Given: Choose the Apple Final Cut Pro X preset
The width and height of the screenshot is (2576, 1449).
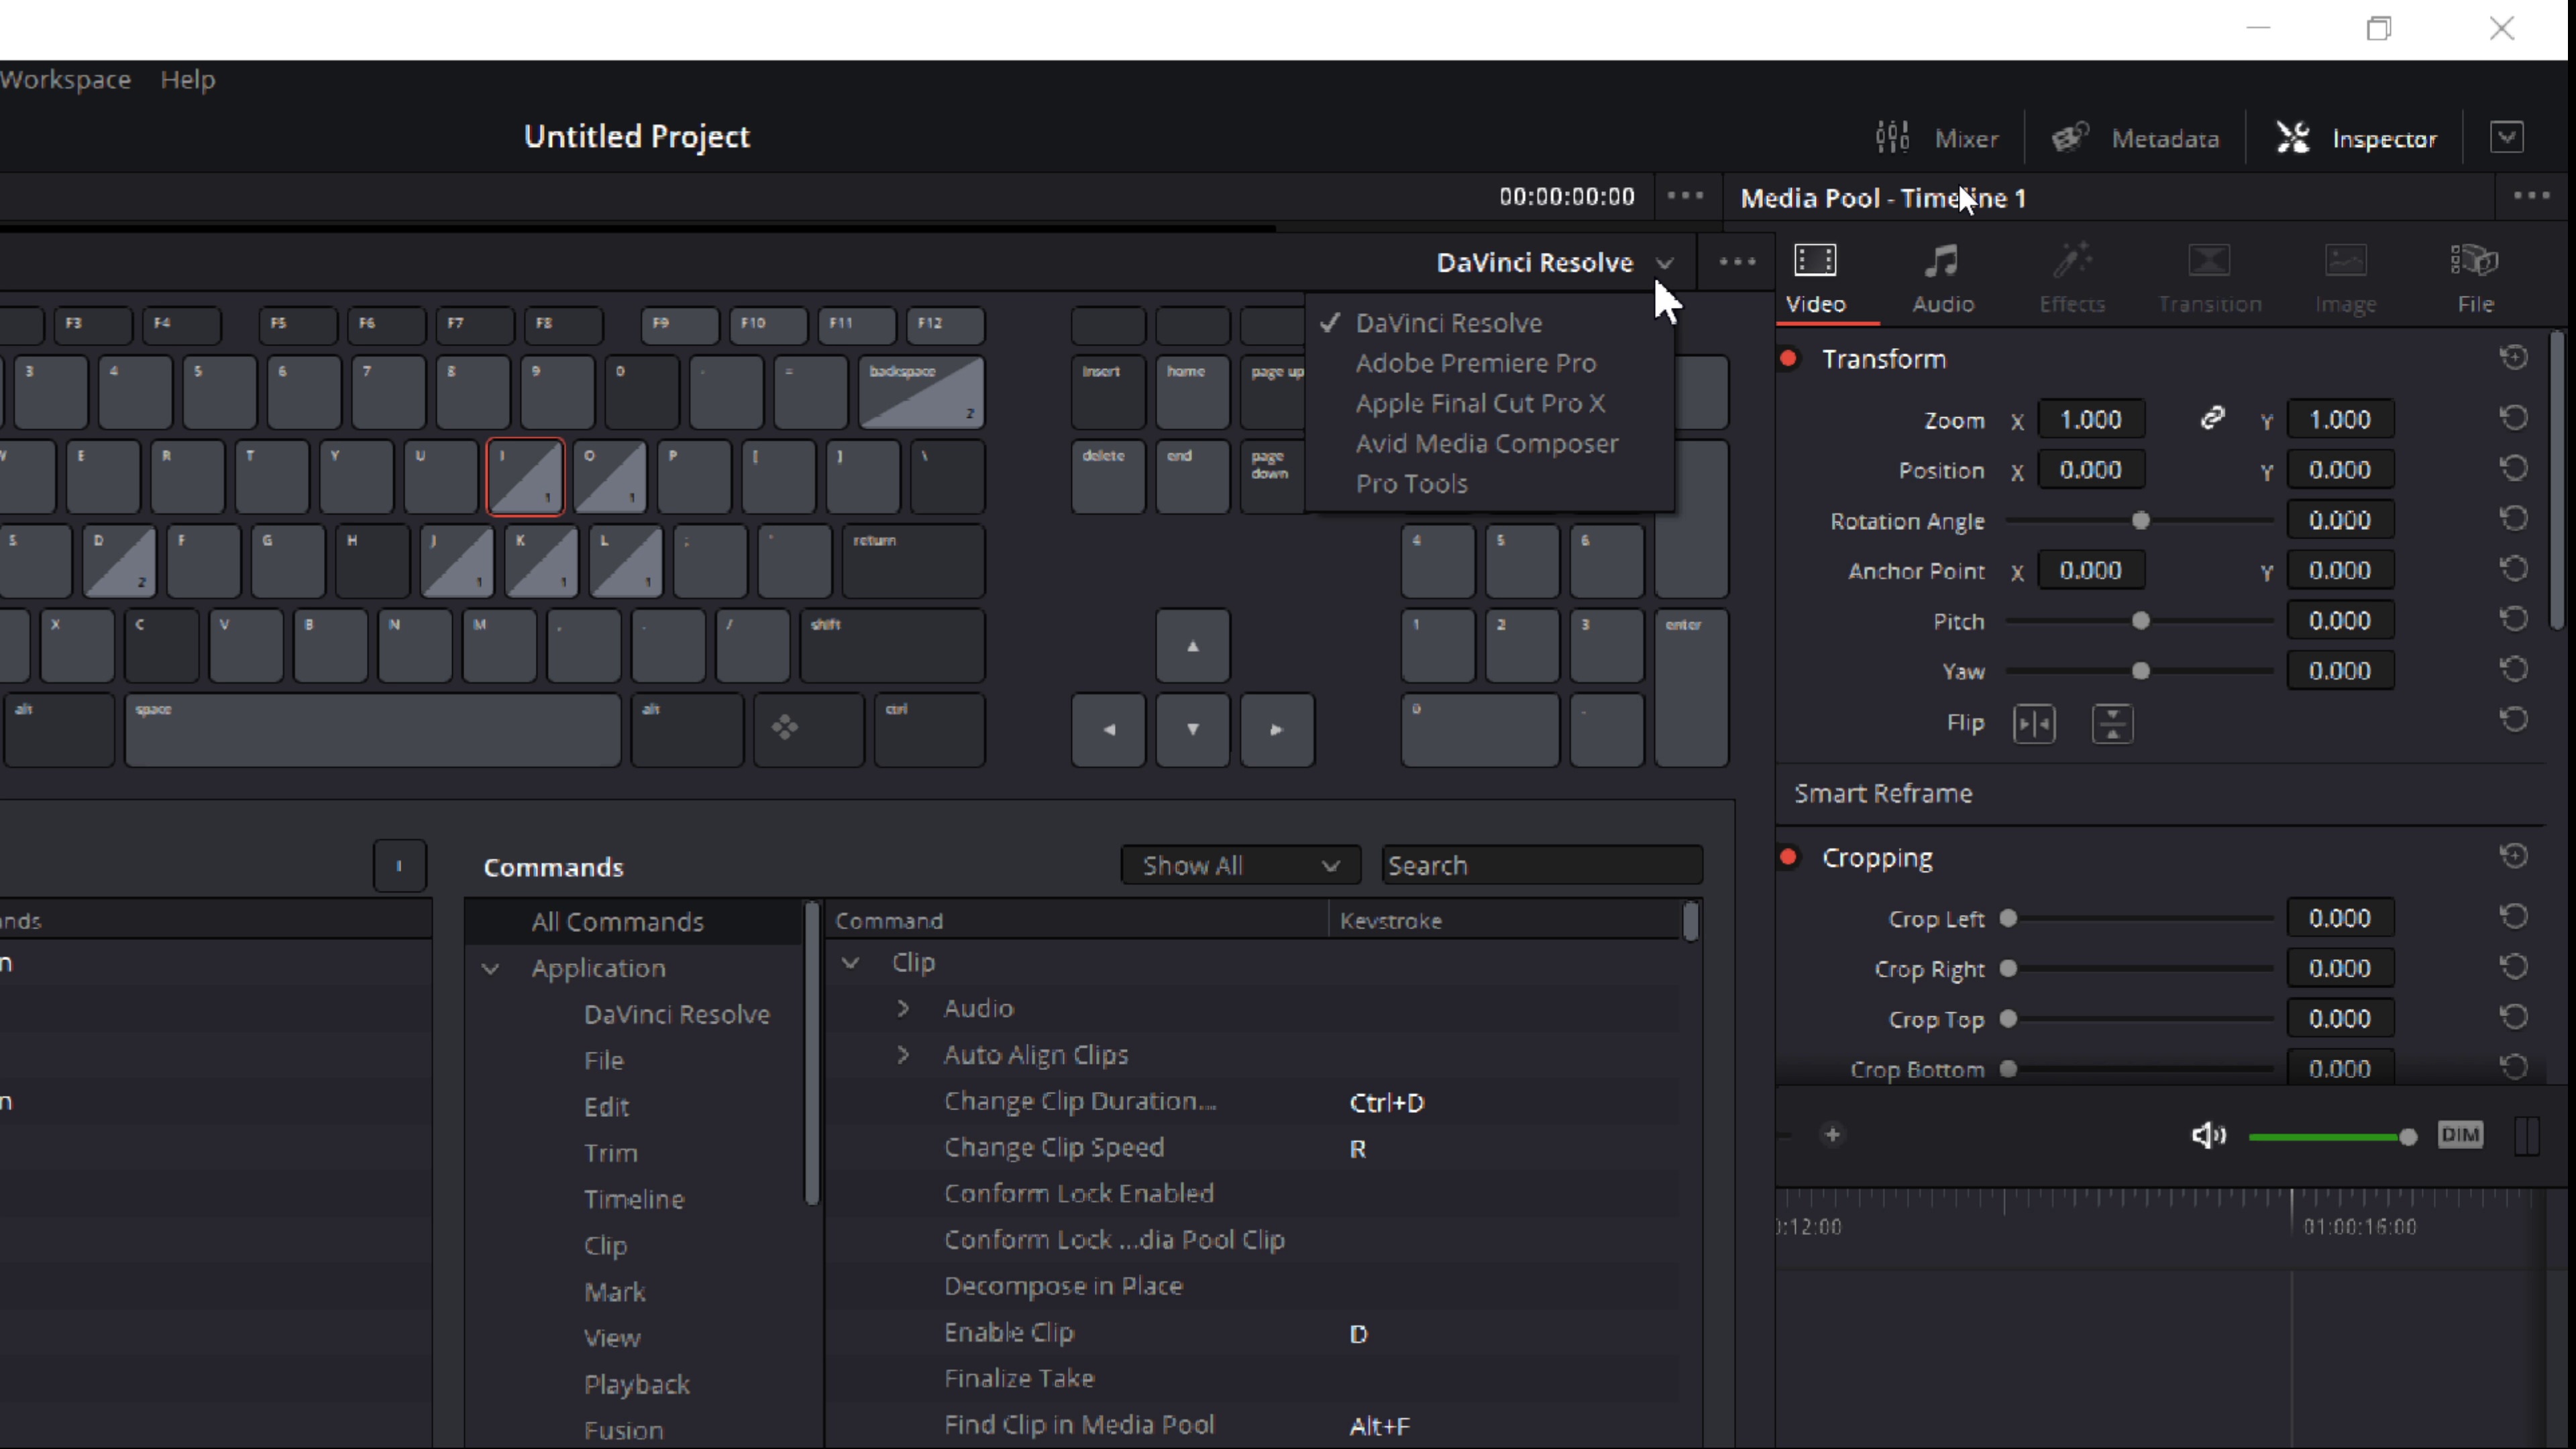Looking at the screenshot, I should click(1480, 403).
